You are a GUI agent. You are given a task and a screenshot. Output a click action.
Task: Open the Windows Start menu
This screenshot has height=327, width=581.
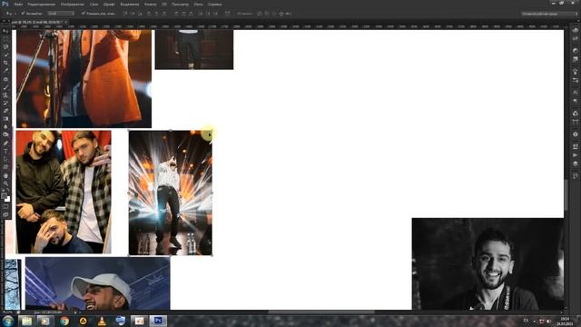(x=8, y=321)
